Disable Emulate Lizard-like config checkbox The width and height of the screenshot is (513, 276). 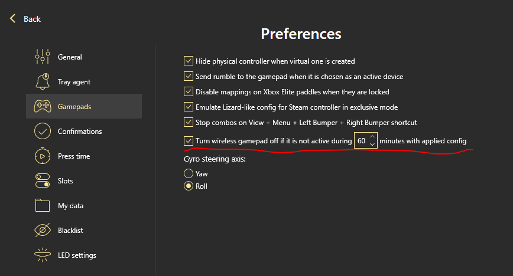click(189, 107)
